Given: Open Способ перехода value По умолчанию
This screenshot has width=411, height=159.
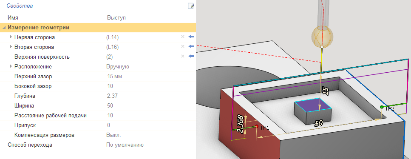Looking at the screenshot, I should (125, 145).
